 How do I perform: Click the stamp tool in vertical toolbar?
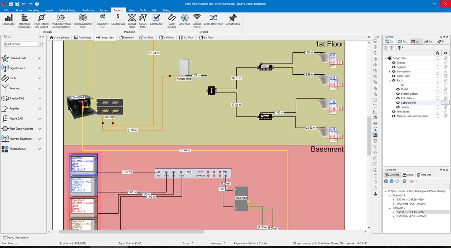point(376,193)
